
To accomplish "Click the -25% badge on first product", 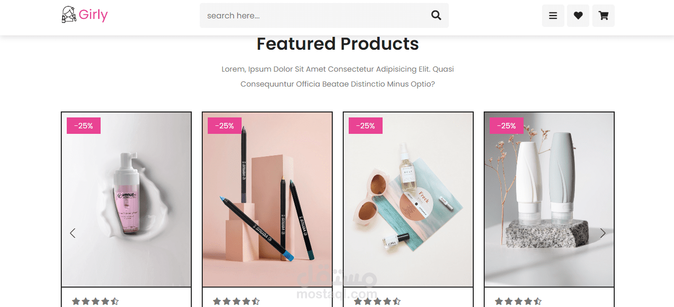I will (84, 126).
